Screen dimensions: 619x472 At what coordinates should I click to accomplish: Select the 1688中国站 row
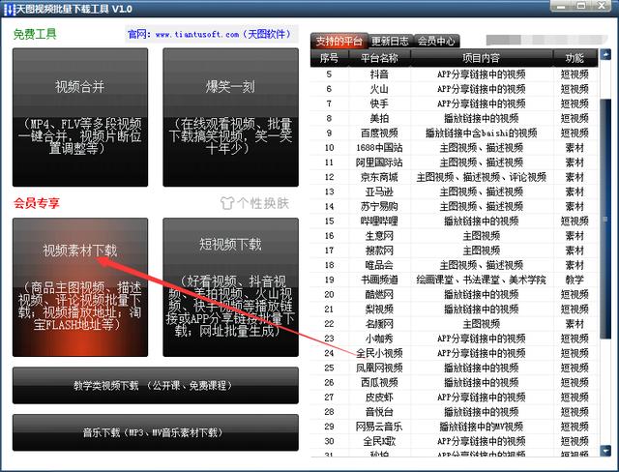(x=455, y=148)
